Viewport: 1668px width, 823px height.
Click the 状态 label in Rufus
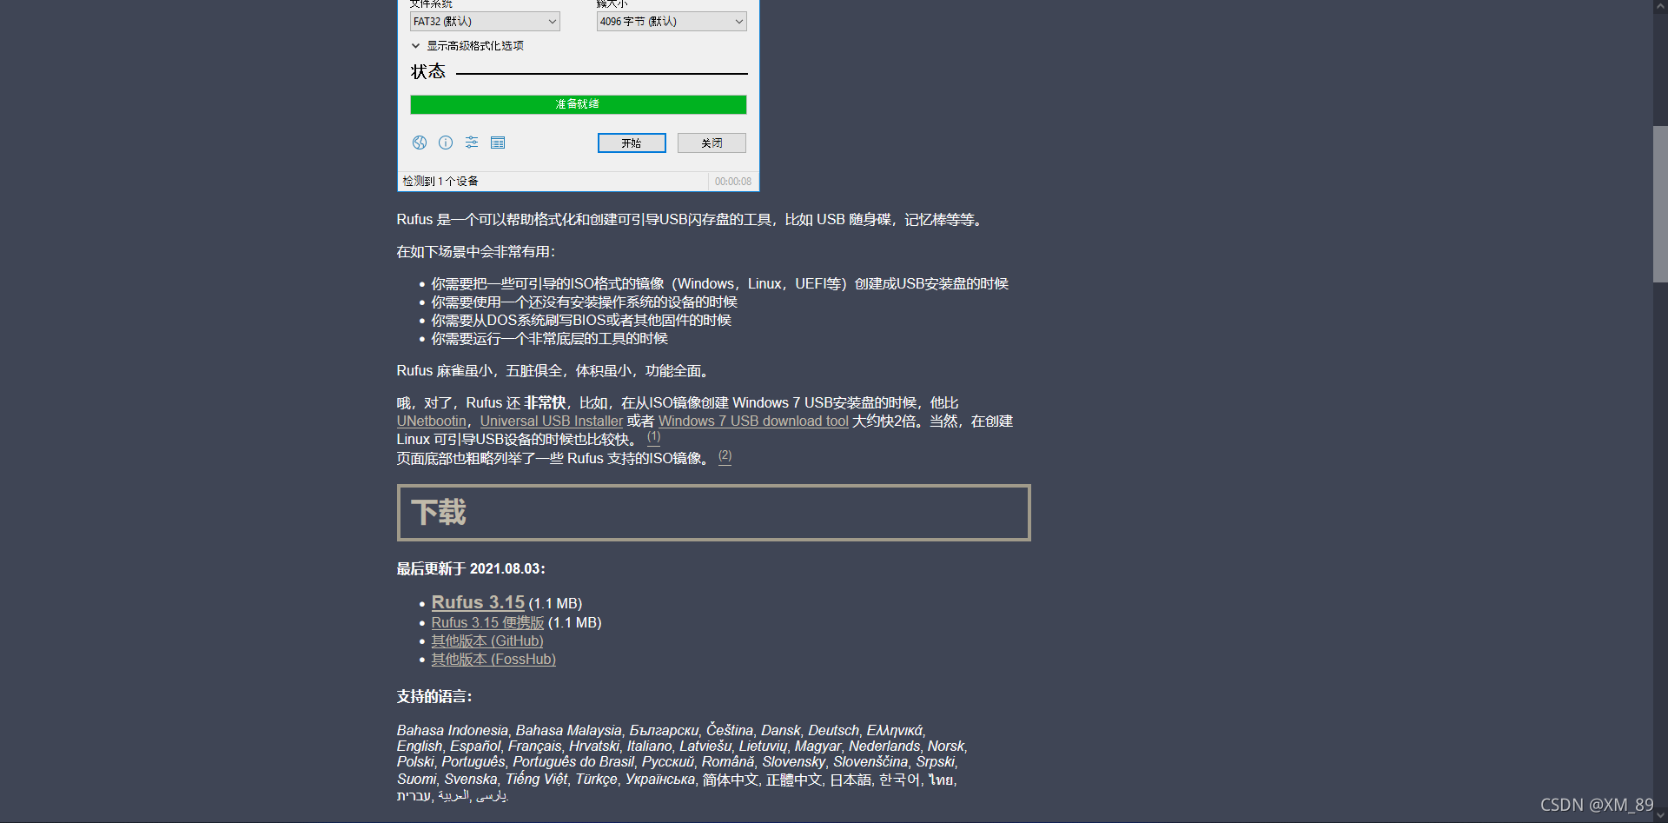click(428, 72)
